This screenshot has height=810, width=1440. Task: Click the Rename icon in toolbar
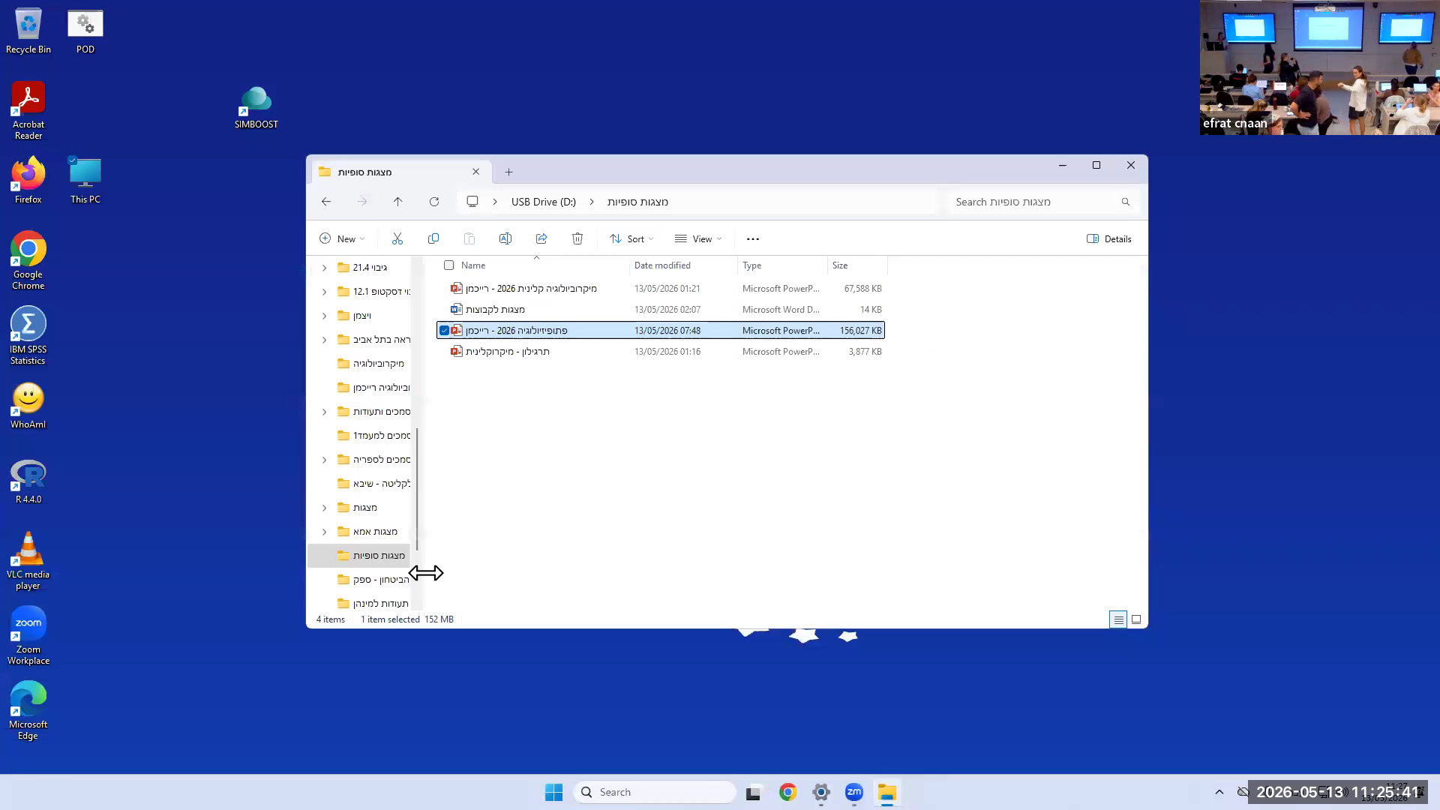(x=505, y=238)
